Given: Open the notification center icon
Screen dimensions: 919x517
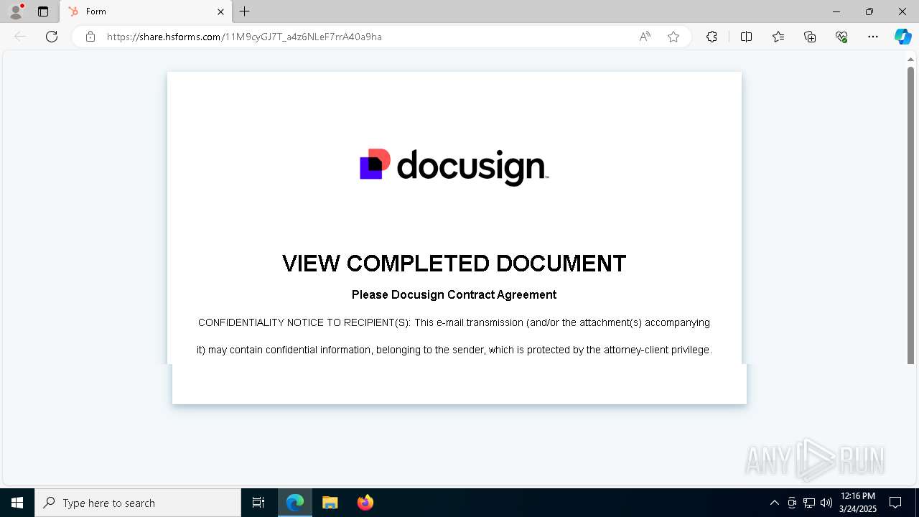Looking at the screenshot, I should pos(895,503).
